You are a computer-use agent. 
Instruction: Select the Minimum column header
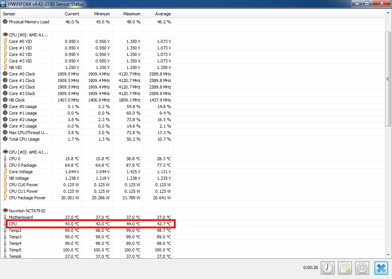tap(97, 14)
